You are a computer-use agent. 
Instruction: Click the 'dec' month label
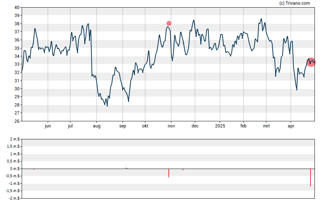coord(195,126)
